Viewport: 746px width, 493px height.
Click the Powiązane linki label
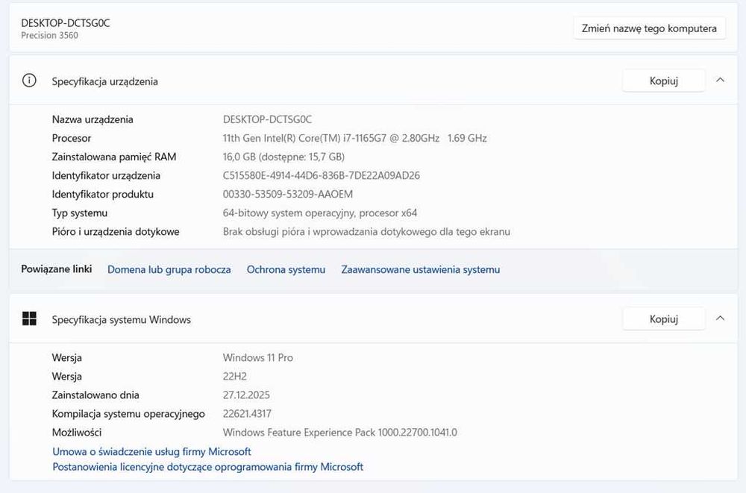pyautogui.click(x=56, y=269)
